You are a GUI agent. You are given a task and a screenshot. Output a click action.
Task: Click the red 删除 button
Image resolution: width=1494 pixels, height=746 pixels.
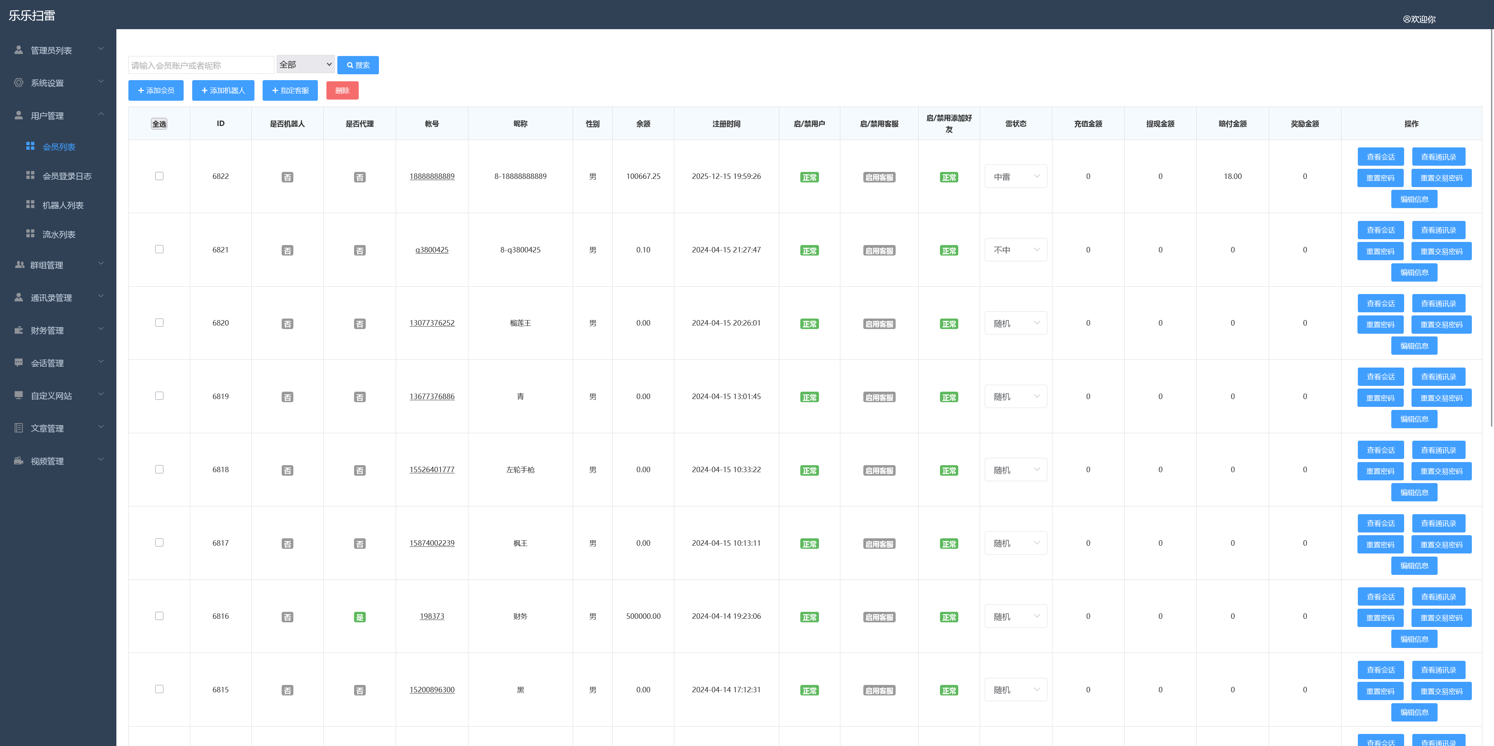click(x=342, y=90)
